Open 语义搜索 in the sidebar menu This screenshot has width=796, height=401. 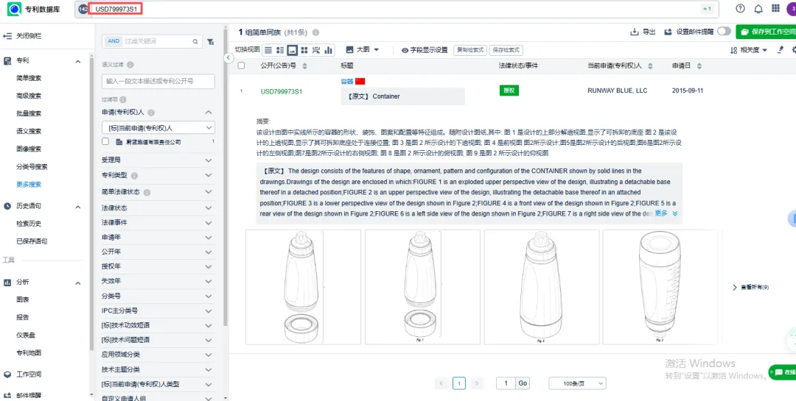tap(29, 131)
